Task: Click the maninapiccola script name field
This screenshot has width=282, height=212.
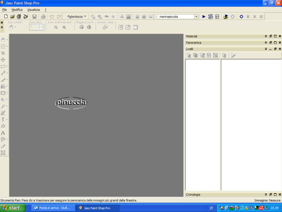Action: click(176, 17)
